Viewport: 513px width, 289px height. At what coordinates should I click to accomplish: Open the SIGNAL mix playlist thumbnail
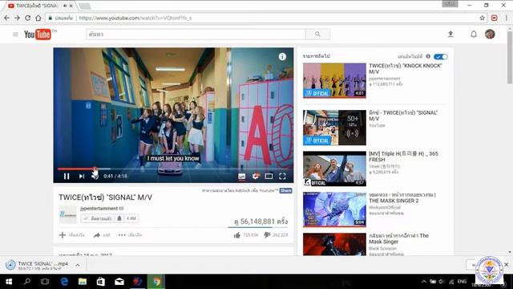pyautogui.click(x=334, y=128)
